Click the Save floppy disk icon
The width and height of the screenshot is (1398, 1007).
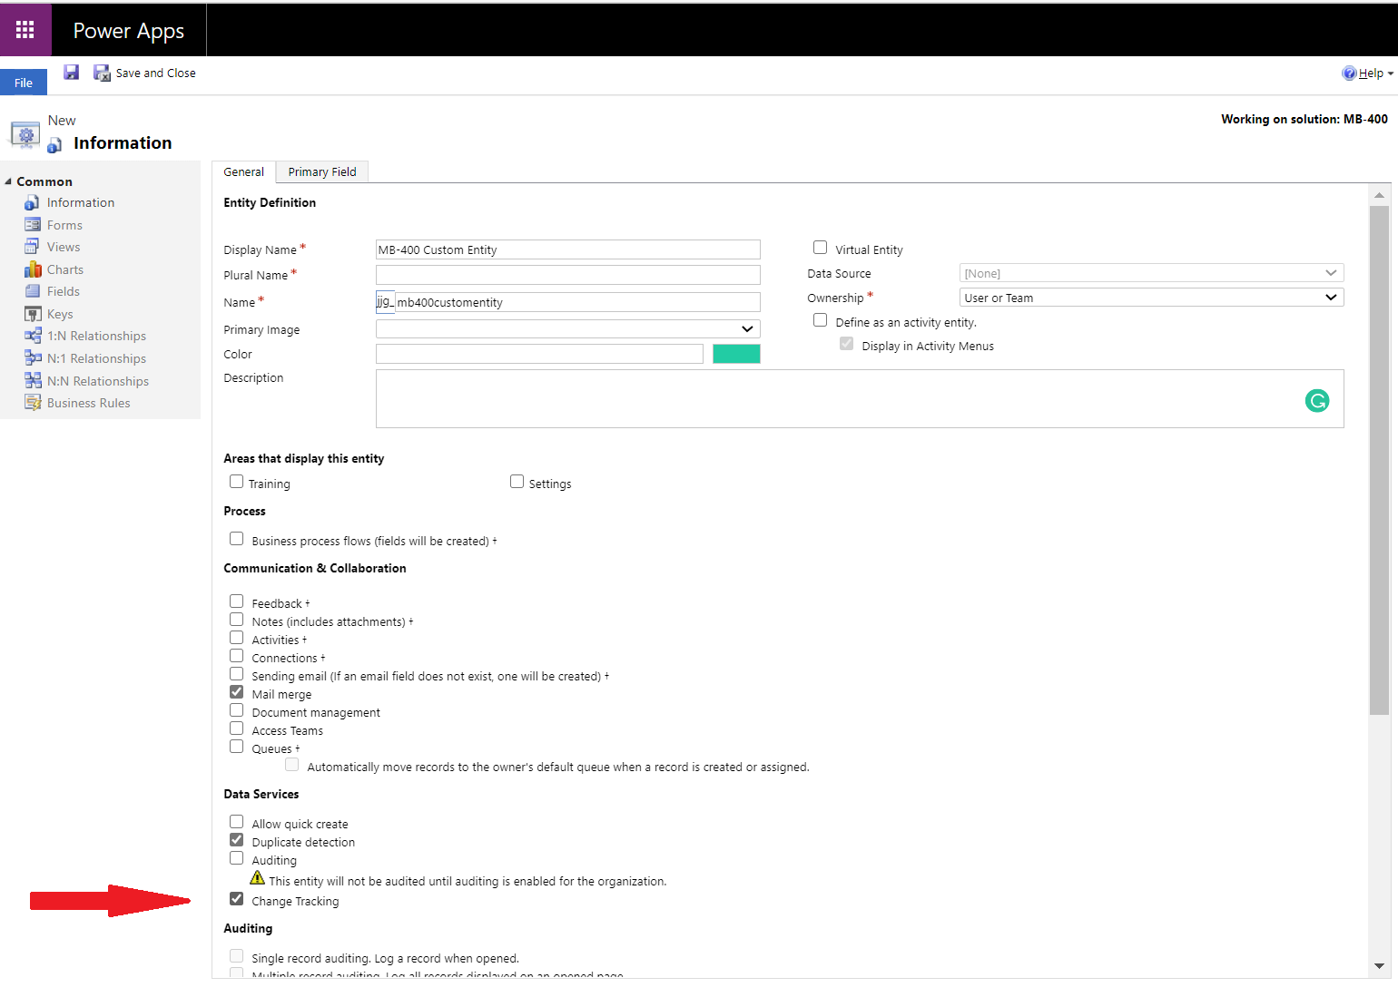72,73
